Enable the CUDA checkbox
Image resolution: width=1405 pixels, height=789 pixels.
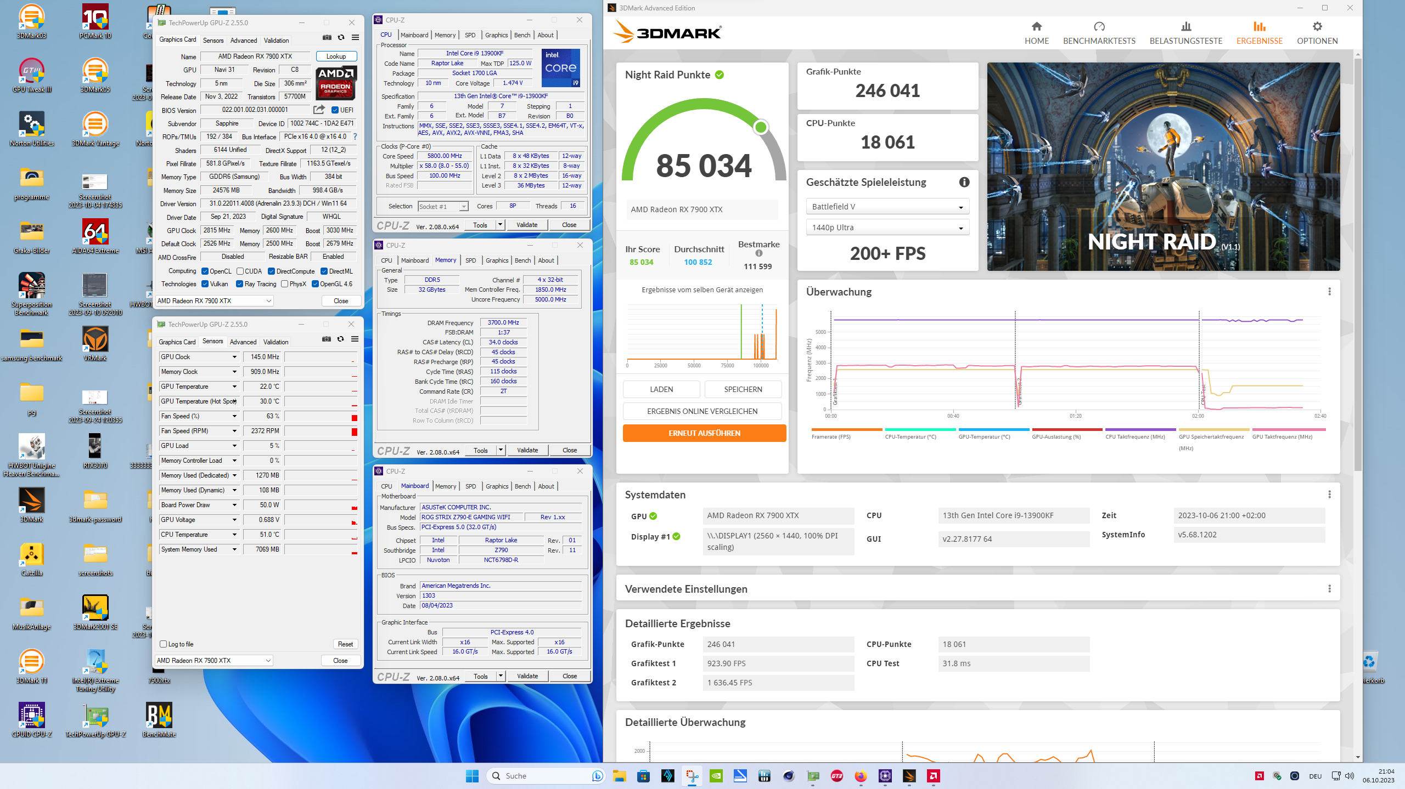coord(240,271)
